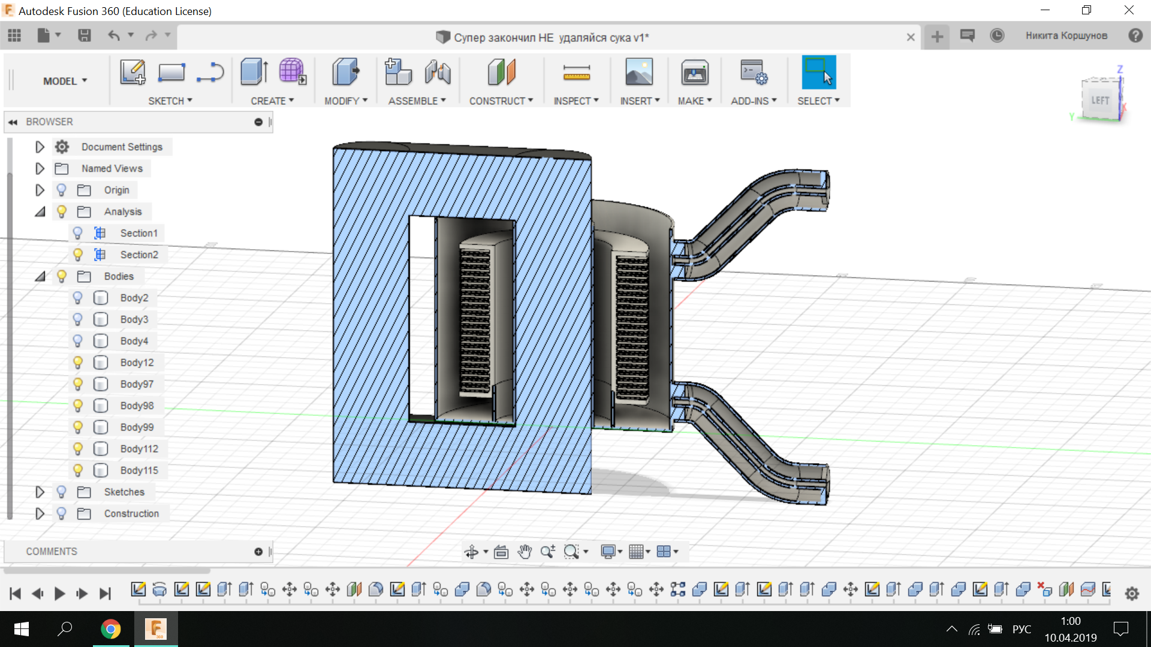
Task: Click the Create Sketch icon
Action: pyautogui.click(x=132, y=72)
